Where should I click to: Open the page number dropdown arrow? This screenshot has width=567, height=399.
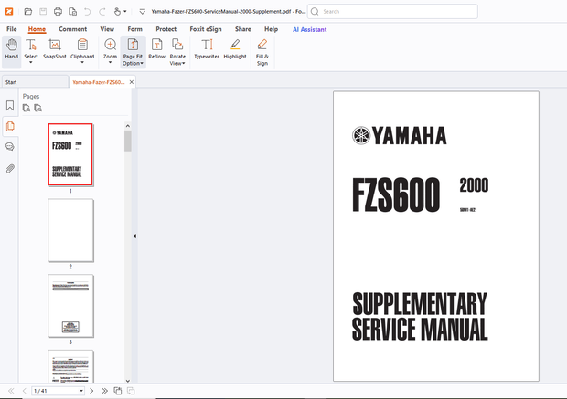tap(81, 391)
